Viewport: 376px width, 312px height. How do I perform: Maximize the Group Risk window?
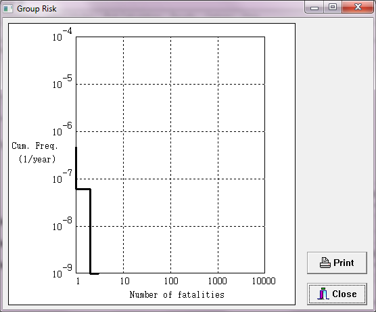click(x=333, y=7)
